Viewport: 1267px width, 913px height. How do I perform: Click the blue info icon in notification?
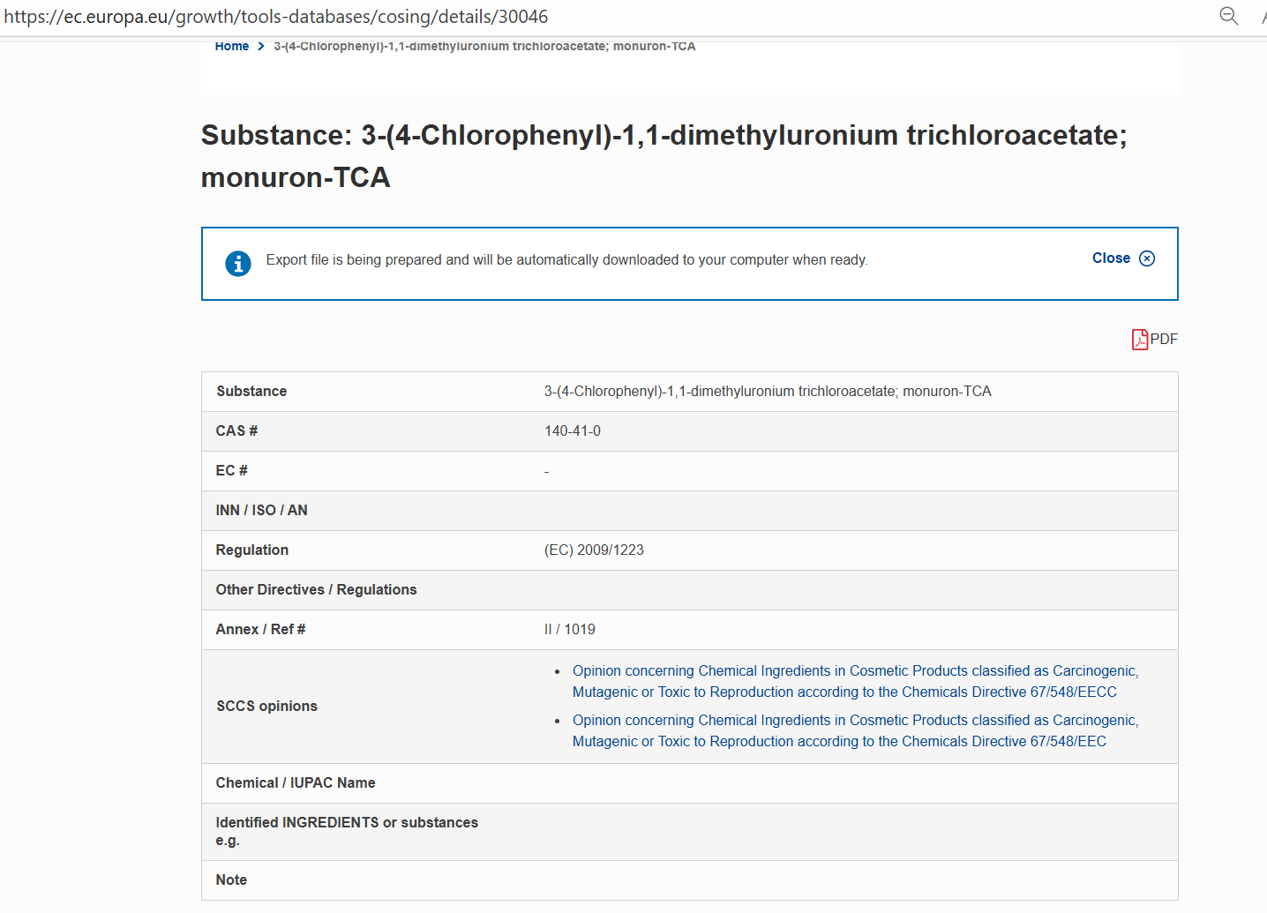(238, 263)
